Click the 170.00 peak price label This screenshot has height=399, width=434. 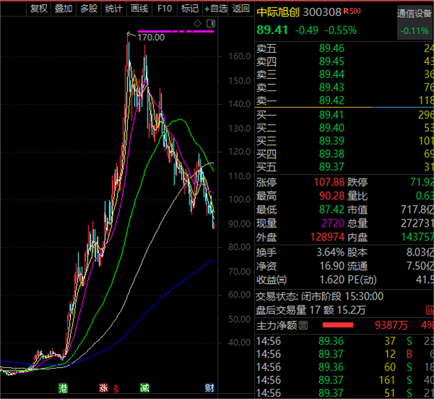(x=150, y=37)
